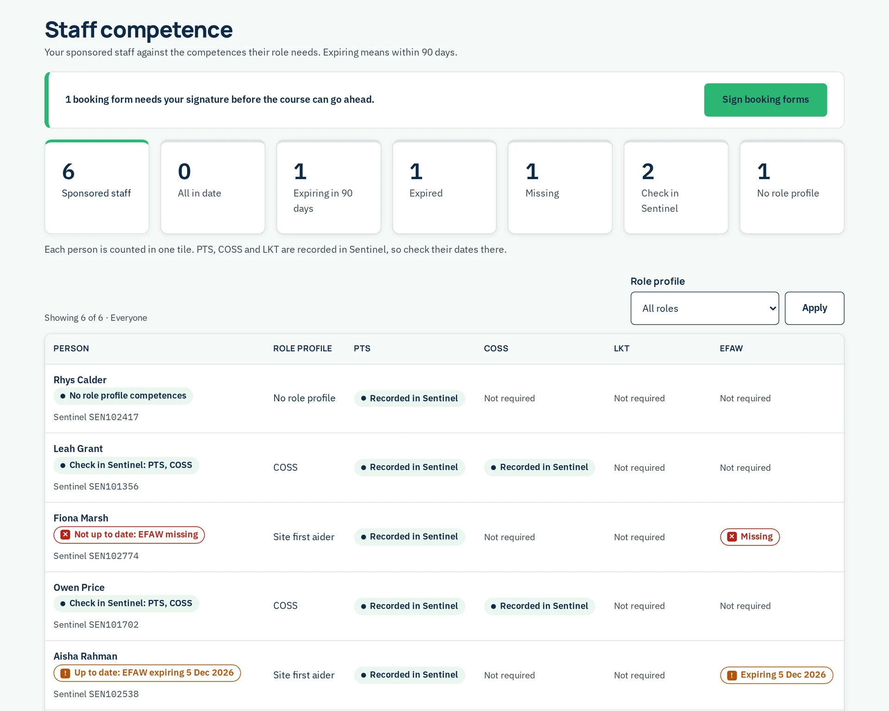Viewport: 889px width, 711px height.
Task: Select the Sponsored staff tile
Action: (x=97, y=187)
